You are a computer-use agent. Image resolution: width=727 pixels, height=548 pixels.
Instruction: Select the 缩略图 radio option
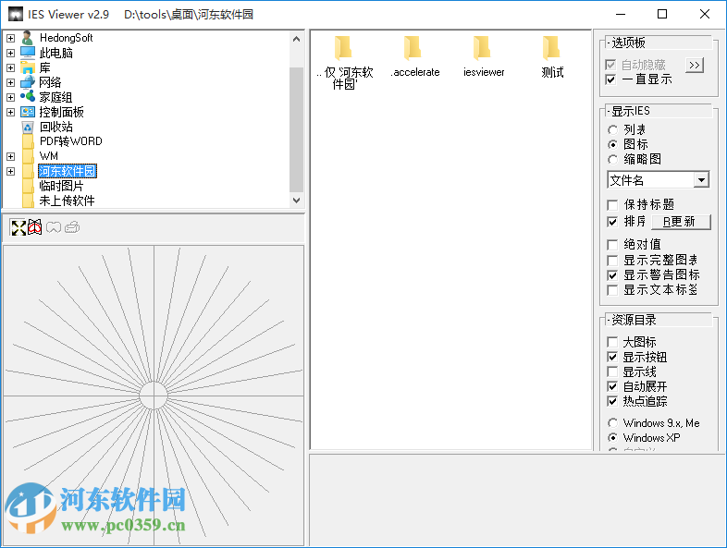pyautogui.click(x=613, y=159)
